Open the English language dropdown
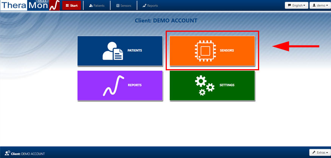This screenshot has width=331, height=158. (296, 6)
